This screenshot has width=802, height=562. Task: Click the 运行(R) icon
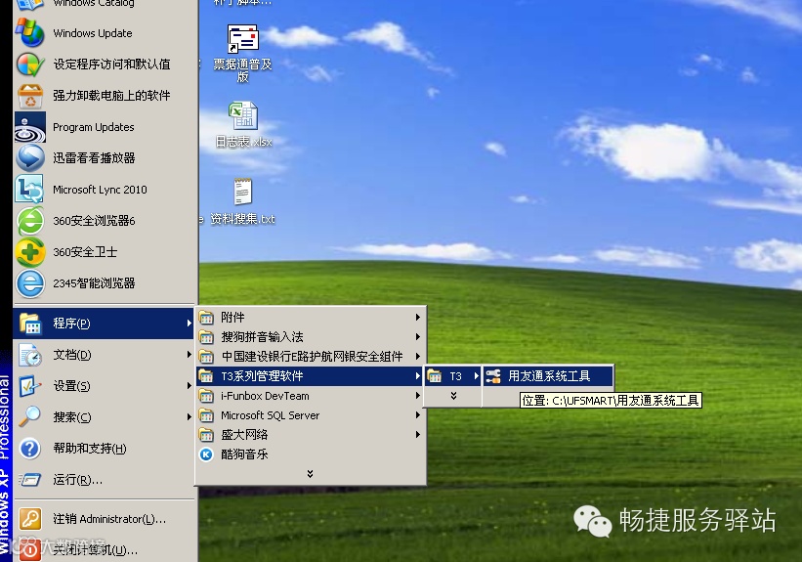(29, 480)
